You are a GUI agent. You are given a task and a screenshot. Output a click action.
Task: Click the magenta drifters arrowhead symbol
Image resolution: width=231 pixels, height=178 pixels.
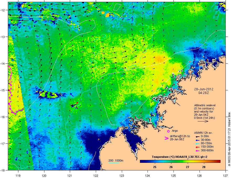[166, 138]
